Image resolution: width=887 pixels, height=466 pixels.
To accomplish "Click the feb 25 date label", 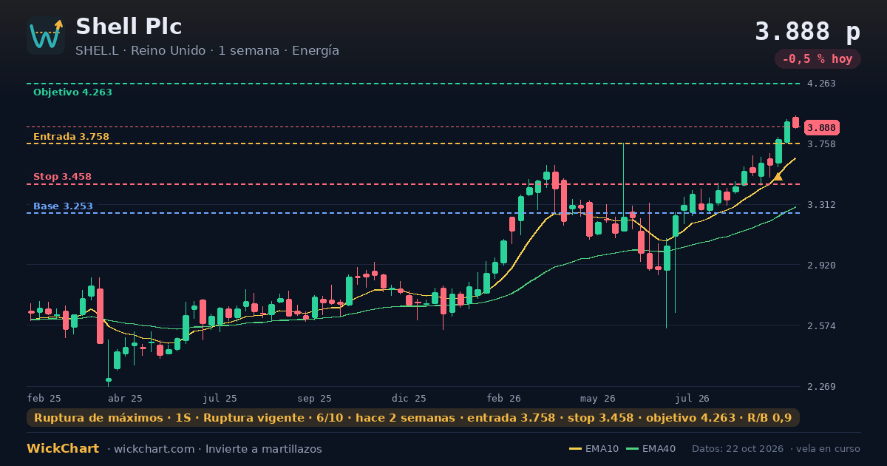I will tap(44, 398).
